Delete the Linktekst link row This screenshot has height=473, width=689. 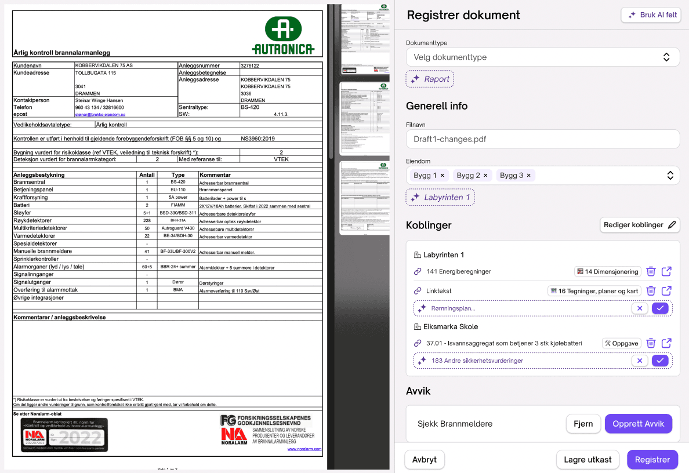[651, 291]
